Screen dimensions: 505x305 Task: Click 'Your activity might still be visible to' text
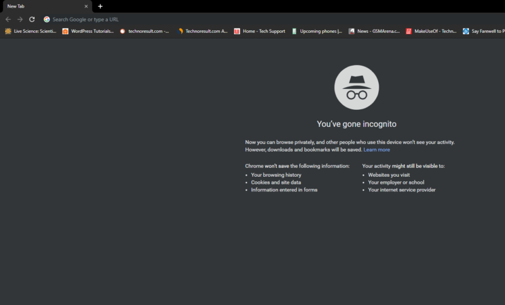coord(403,166)
